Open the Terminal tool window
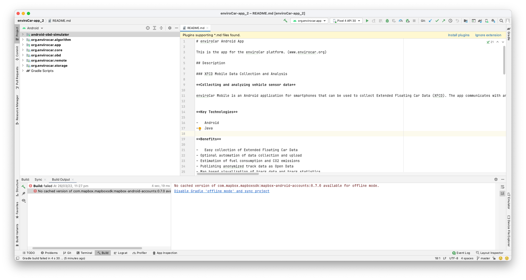Screen dimensions: 526x280 pos(84,253)
